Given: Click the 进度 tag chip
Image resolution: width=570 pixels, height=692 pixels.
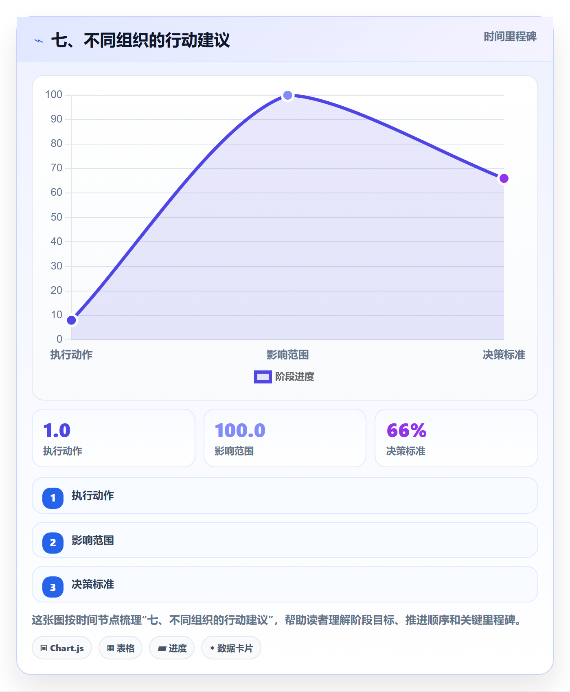Looking at the screenshot, I should (x=172, y=648).
